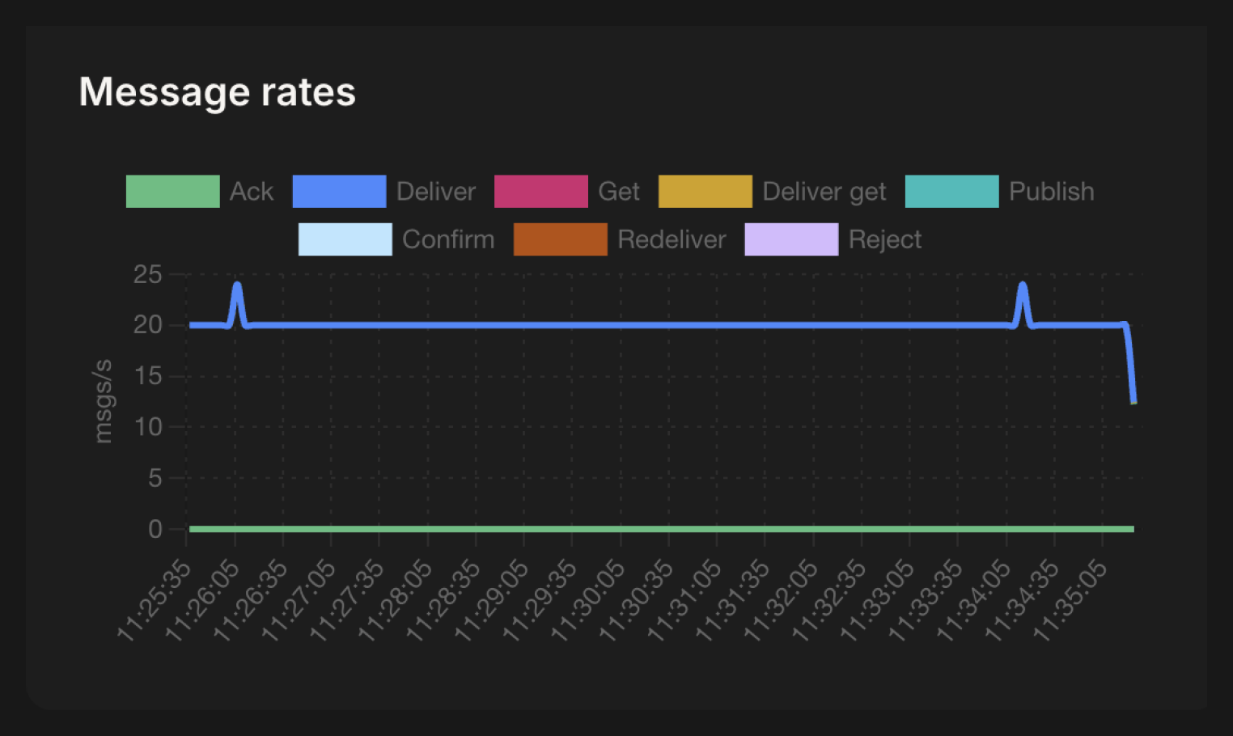Click the 5 y-axis label
Image resolution: width=1233 pixels, height=736 pixels.
pyautogui.click(x=155, y=478)
